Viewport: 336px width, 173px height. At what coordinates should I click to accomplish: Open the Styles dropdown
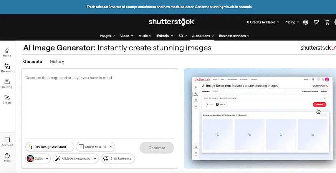pos(38,159)
